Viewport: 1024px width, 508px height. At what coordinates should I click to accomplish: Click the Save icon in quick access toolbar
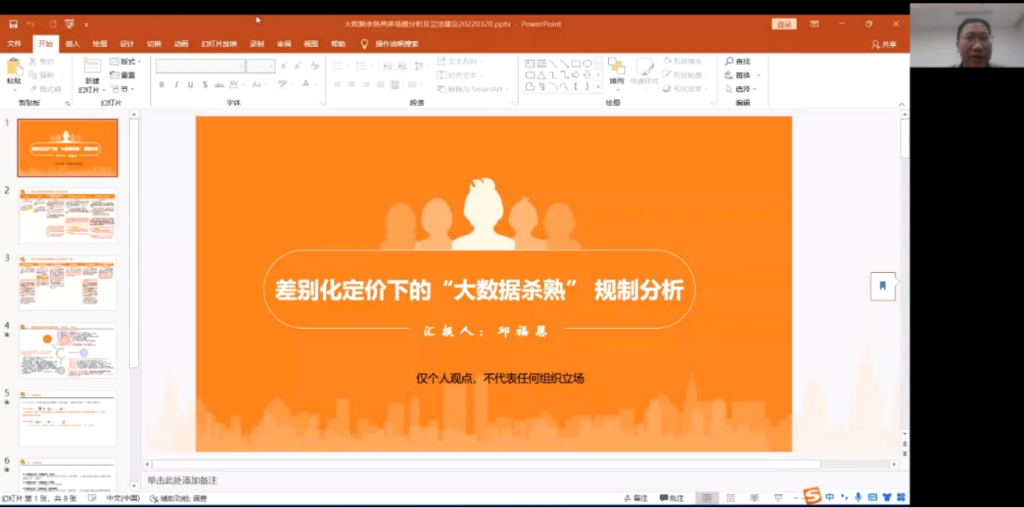point(13,24)
